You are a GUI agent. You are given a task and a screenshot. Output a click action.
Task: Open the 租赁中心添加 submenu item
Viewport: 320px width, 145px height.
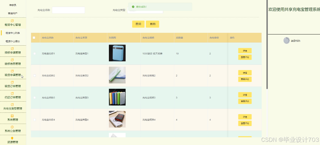pyautogui.click(x=13, y=41)
